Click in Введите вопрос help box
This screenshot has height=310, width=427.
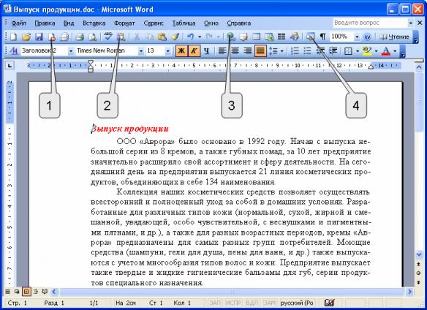[x=370, y=23]
